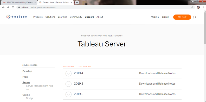Click the Release Notes sidebar heading
This screenshot has width=206, height=102.
point(30,65)
